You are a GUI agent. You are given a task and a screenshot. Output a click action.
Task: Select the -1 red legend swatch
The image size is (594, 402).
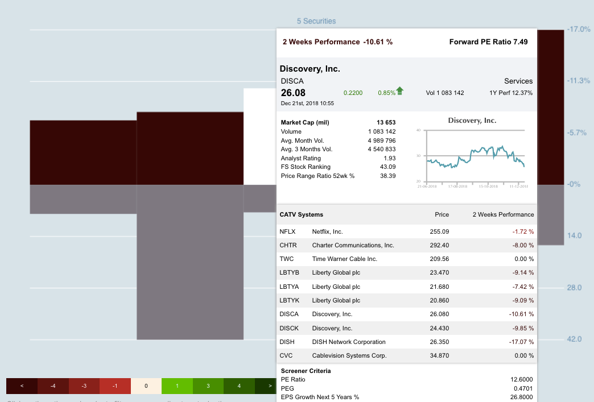(x=115, y=386)
